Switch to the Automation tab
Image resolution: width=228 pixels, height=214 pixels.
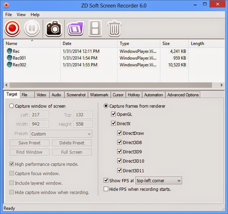pyautogui.click(x=154, y=95)
